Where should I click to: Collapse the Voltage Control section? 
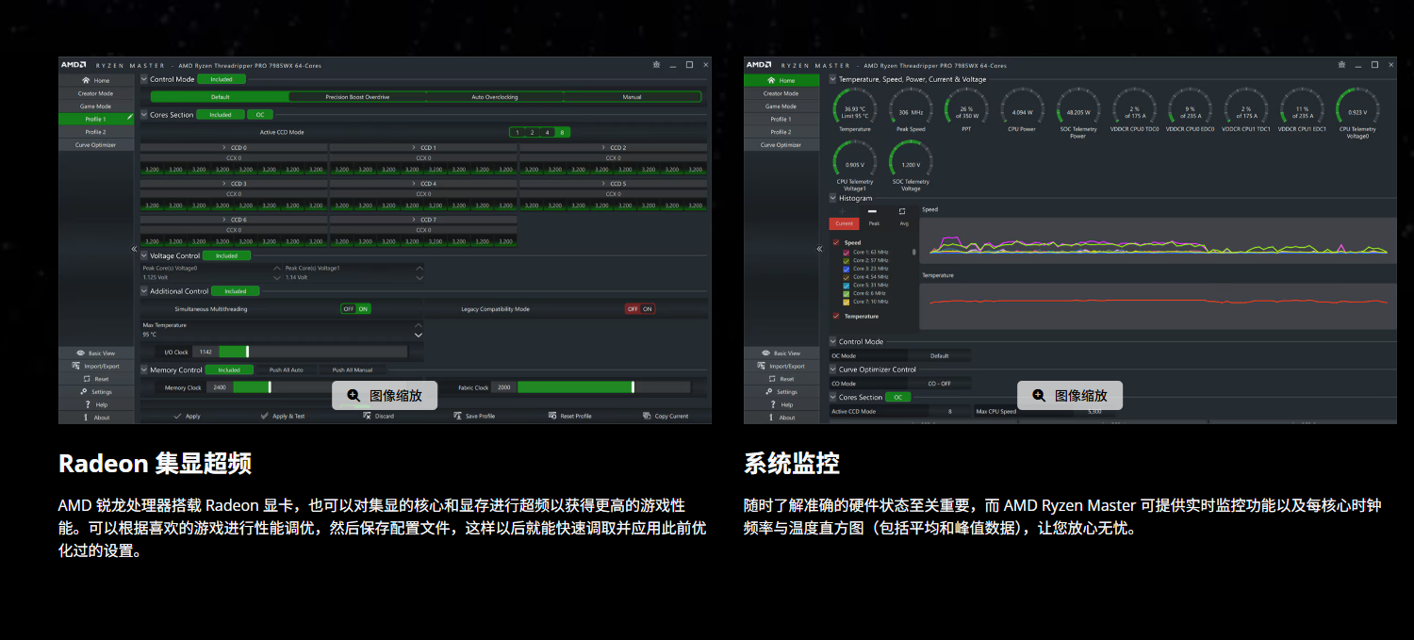(144, 255)
